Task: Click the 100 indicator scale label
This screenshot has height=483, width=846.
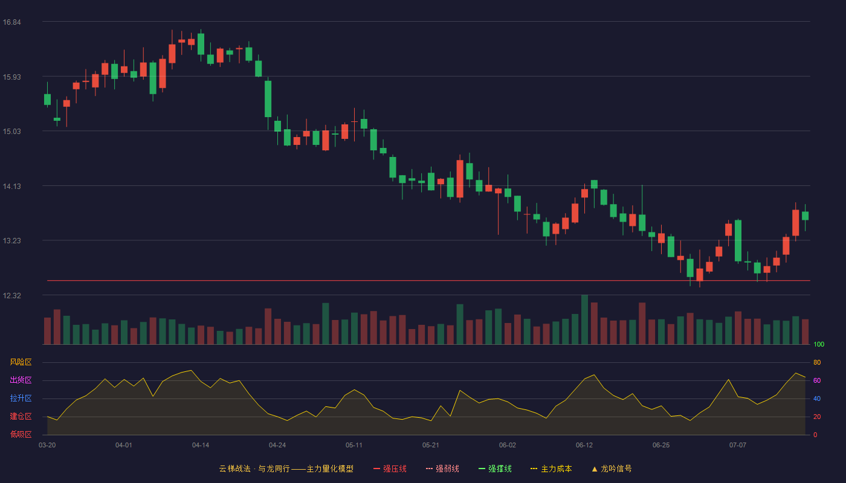Action: tap(819, 345)
